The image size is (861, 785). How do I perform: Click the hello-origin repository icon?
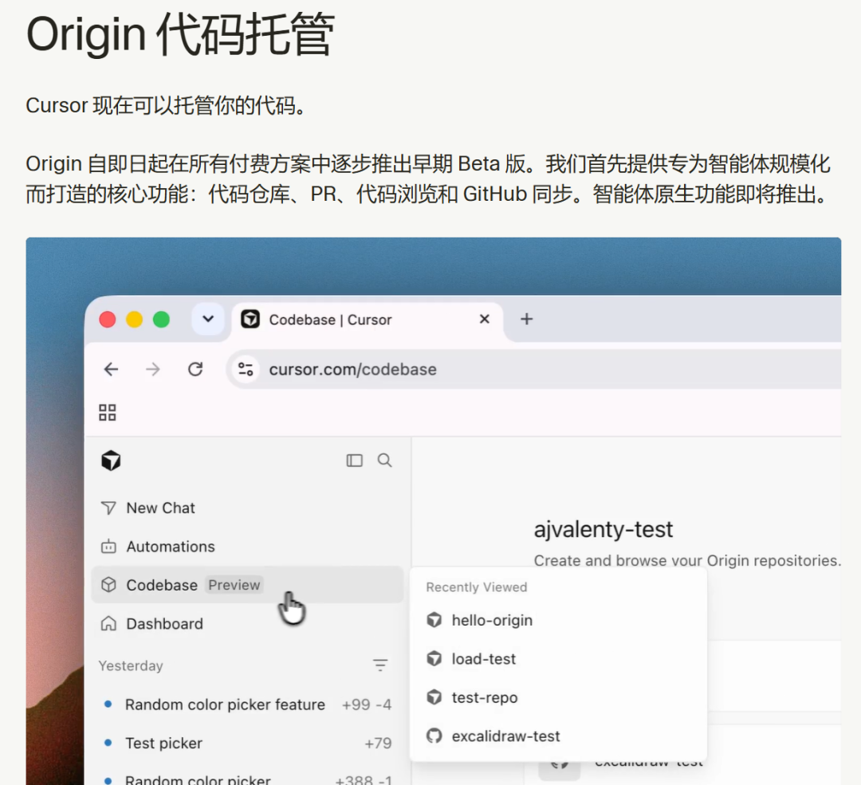click(x=434, y=620)
